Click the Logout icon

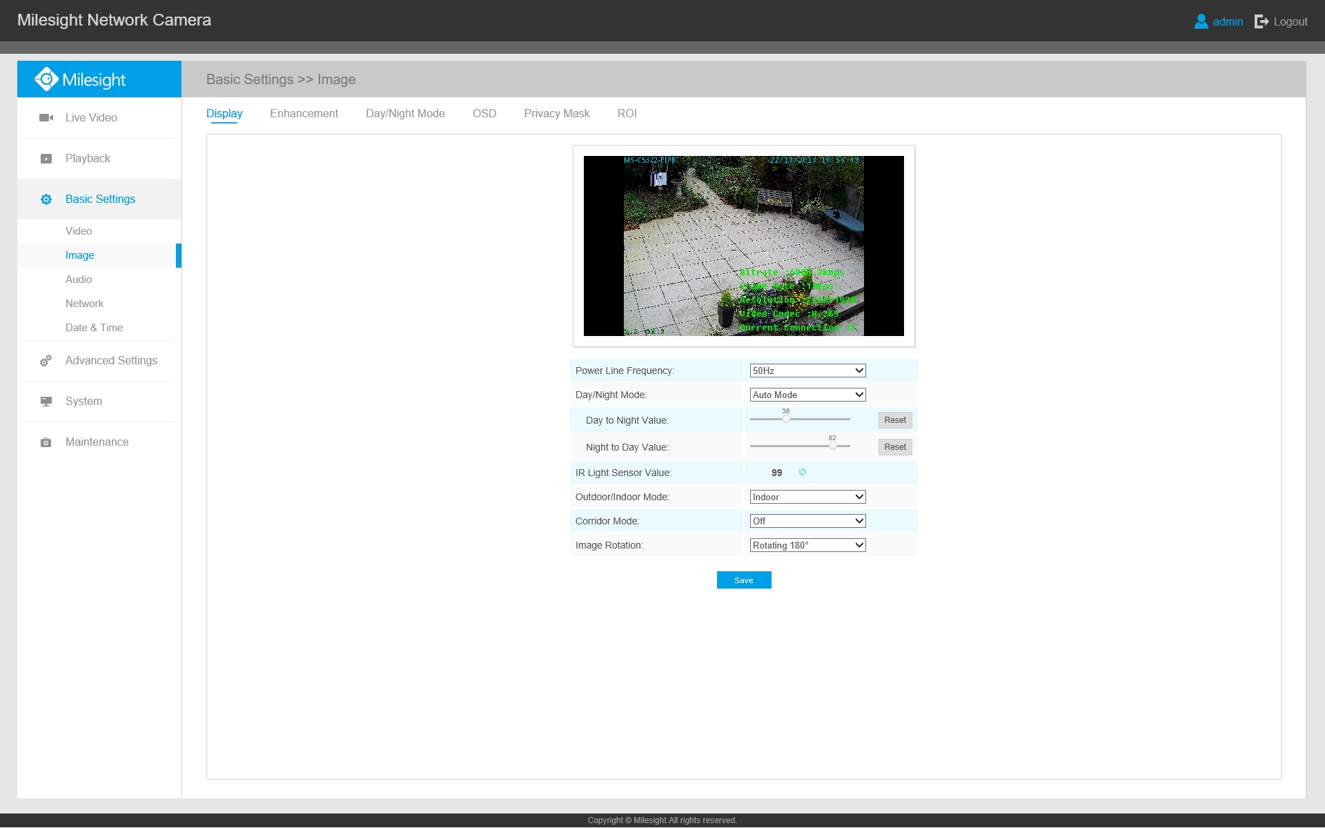pyautogui.click(x=1262, y=21)
